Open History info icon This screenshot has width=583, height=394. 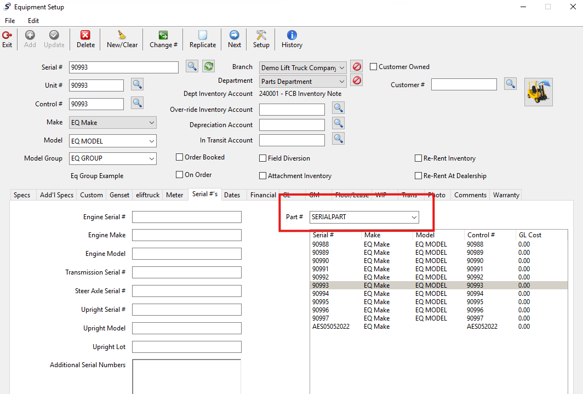[x=292, y=35]
